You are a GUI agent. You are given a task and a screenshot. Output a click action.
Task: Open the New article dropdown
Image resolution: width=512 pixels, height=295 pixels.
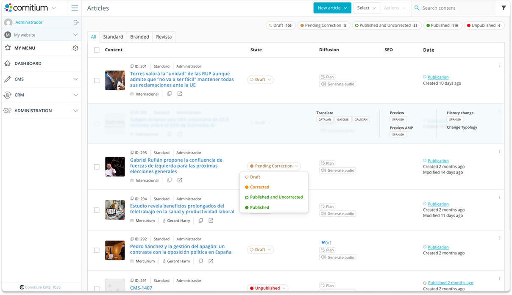[332, 8]
